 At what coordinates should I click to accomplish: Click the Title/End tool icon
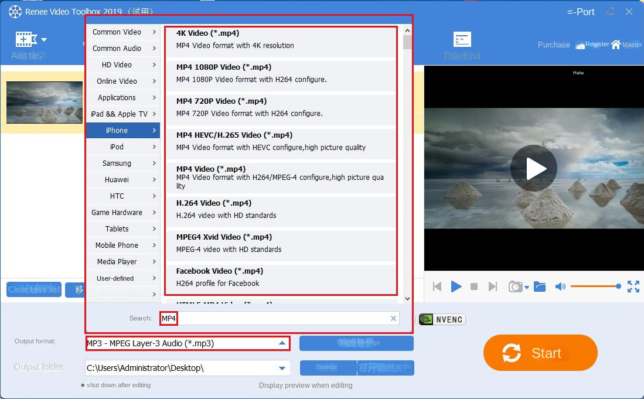(x=462, y=40)
